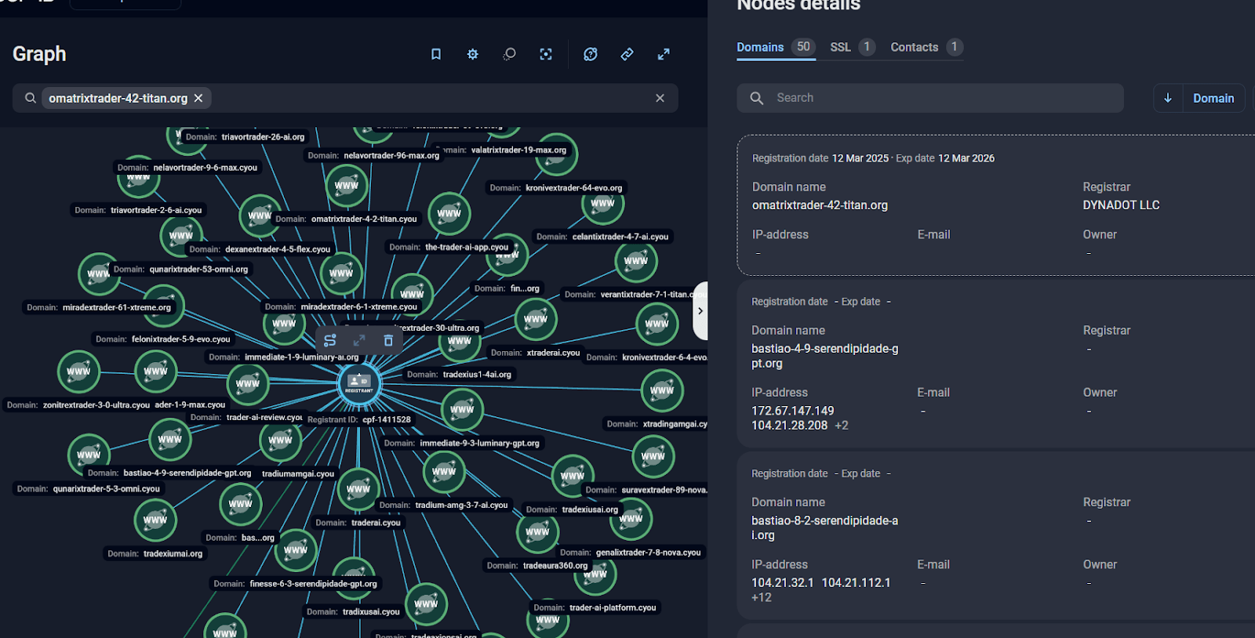Select the celantixtrader-4-7-ai.cyou node label
This screenshot has height=638, width=1255.
[602, 237]
